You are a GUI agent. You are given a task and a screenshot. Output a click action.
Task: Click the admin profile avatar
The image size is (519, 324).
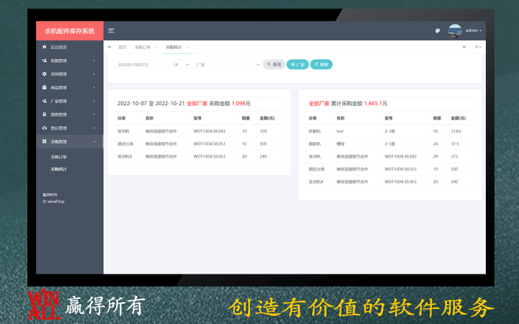[455, 30]
